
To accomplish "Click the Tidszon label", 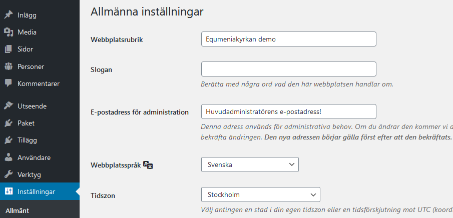I will click(103, 196).
